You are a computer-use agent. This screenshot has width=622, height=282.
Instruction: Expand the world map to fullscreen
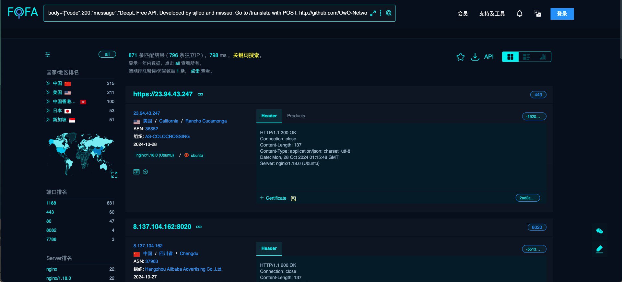tap(114, 175)
